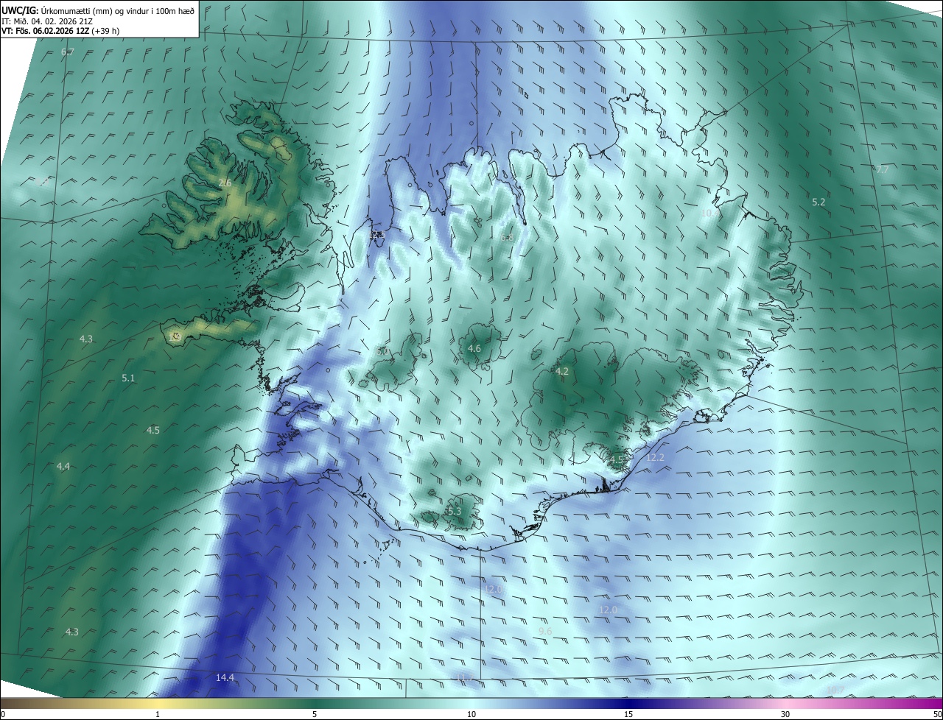Click the 'VT: Fös. 06.02.2026 12Z (+39 h)' line
The width and height of the screenshot is (943, 720).
pos(60,32)
